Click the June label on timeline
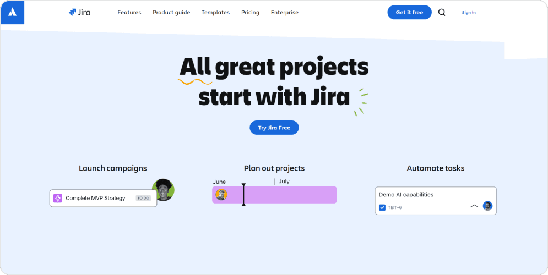Viewport: 548px width, 275px height. click(x=219, y=182)
